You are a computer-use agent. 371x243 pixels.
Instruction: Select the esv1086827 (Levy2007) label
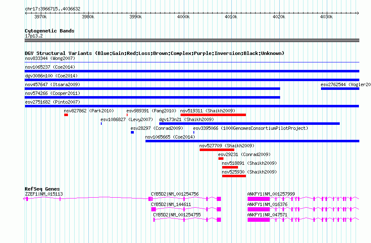(127, 119)
